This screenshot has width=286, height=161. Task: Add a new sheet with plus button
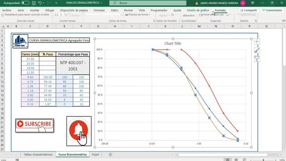tap(110, 155)
